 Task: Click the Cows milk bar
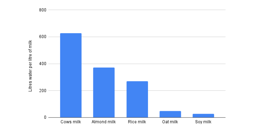[71, 75]
